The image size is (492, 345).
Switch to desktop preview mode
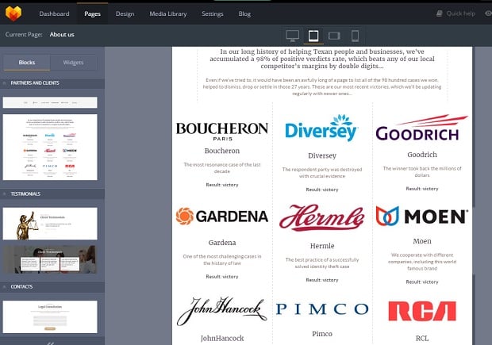292,36
